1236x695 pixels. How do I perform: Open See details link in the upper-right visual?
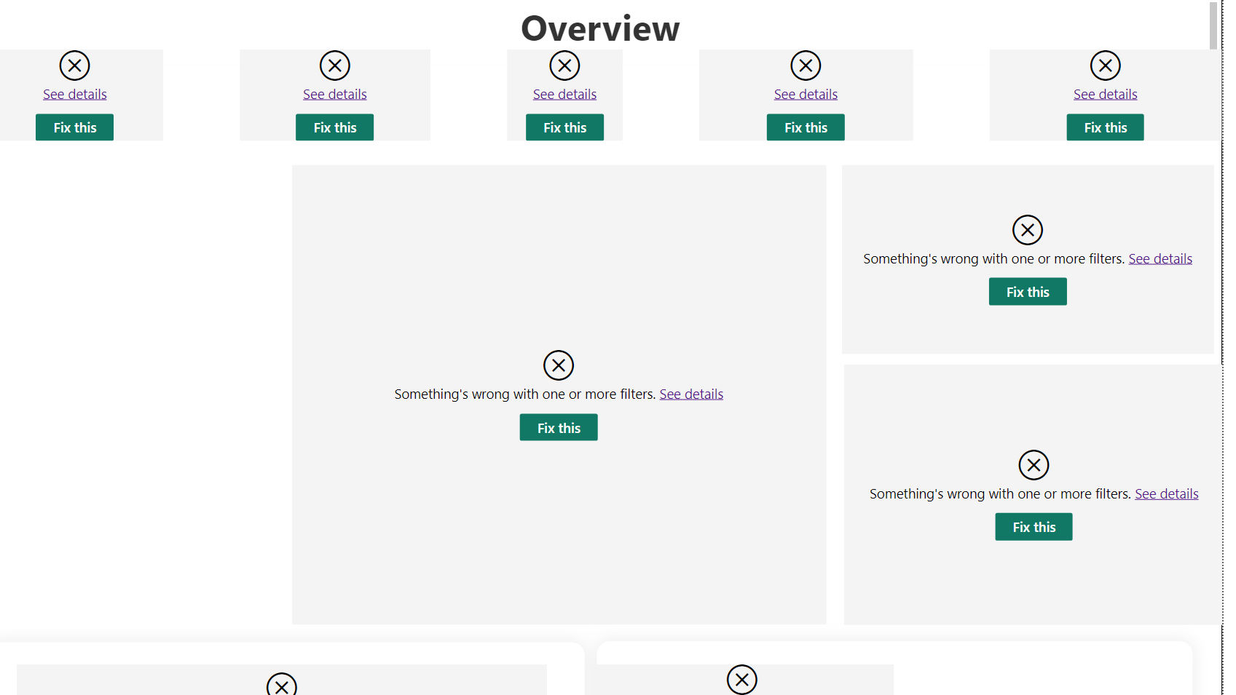pos(1160,258)
